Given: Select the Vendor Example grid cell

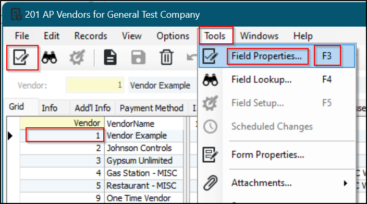Looking at the screenshot, I should [144, 136].
